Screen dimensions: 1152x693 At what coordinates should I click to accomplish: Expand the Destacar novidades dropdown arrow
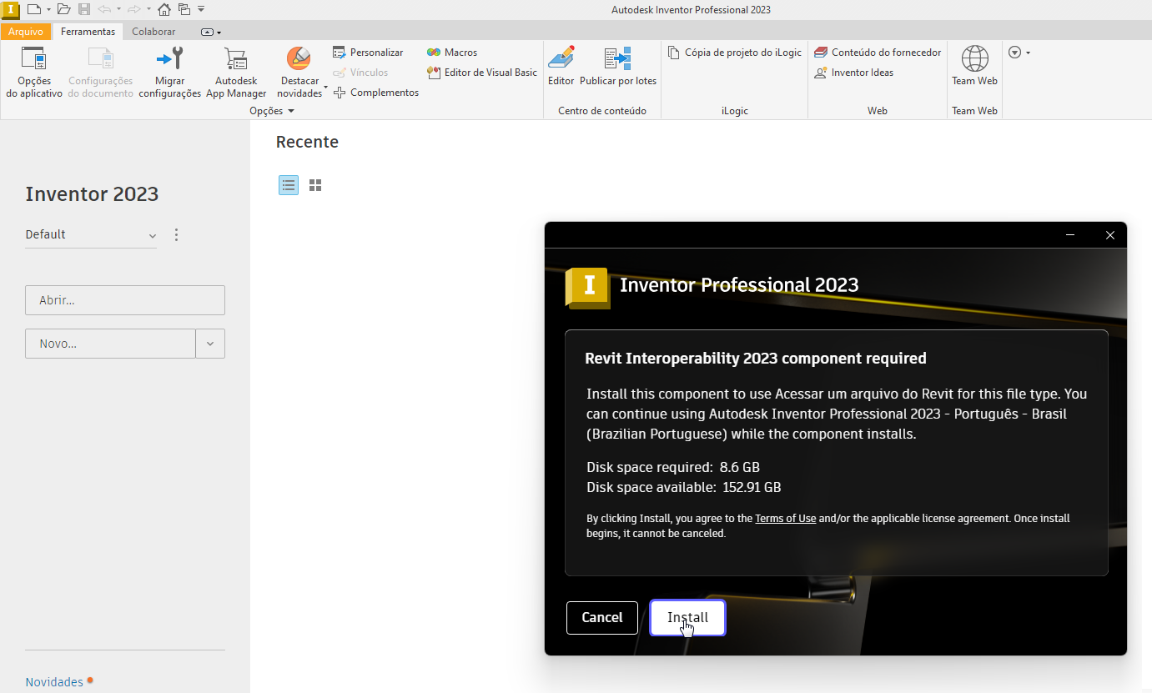pos(325,88)
